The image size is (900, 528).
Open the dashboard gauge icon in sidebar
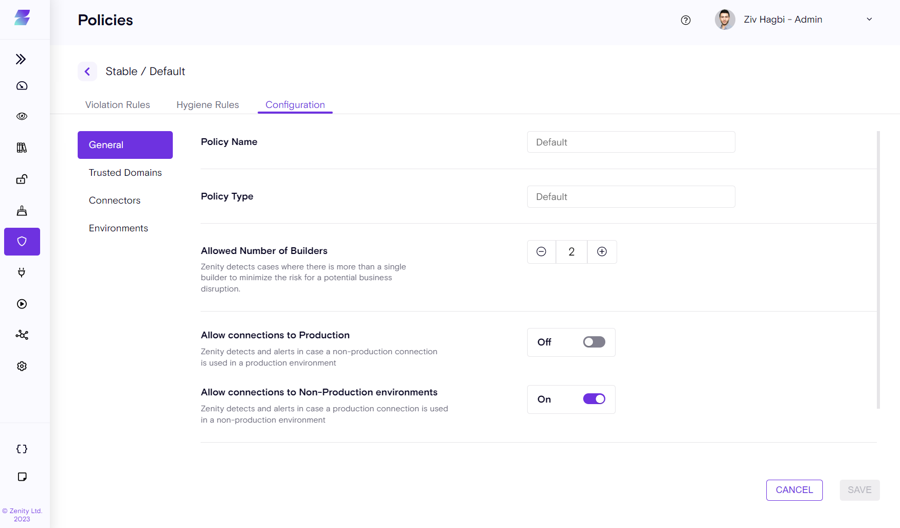(x=22, y=86)
